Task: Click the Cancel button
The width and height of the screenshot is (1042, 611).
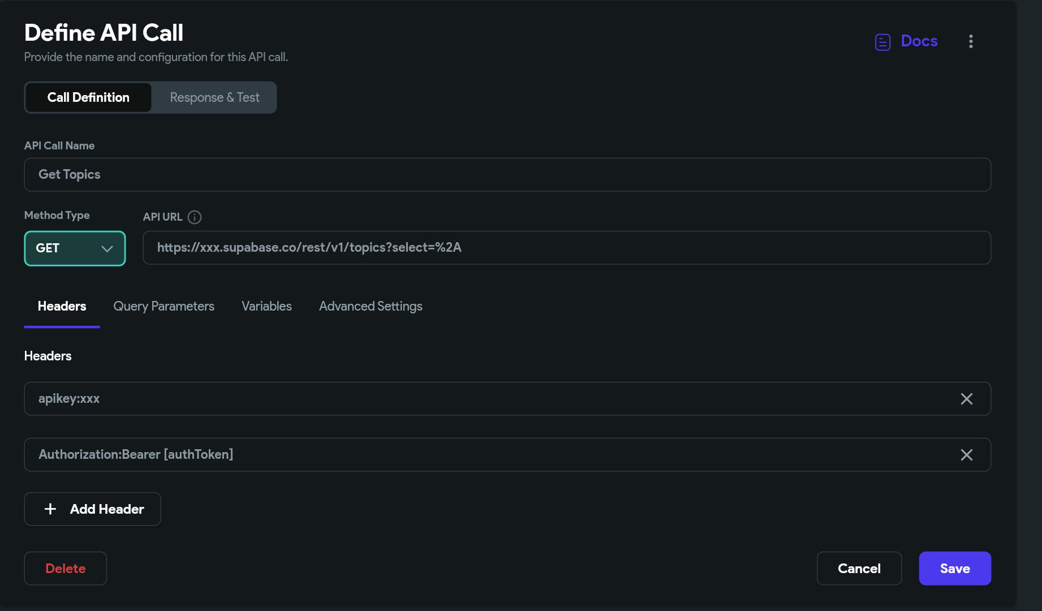Action: point(859,569)
